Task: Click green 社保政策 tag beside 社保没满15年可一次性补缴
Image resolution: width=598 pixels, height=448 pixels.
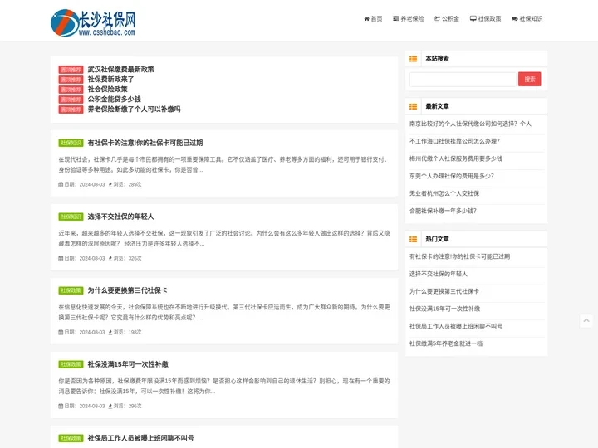Action: click(71, 364)
